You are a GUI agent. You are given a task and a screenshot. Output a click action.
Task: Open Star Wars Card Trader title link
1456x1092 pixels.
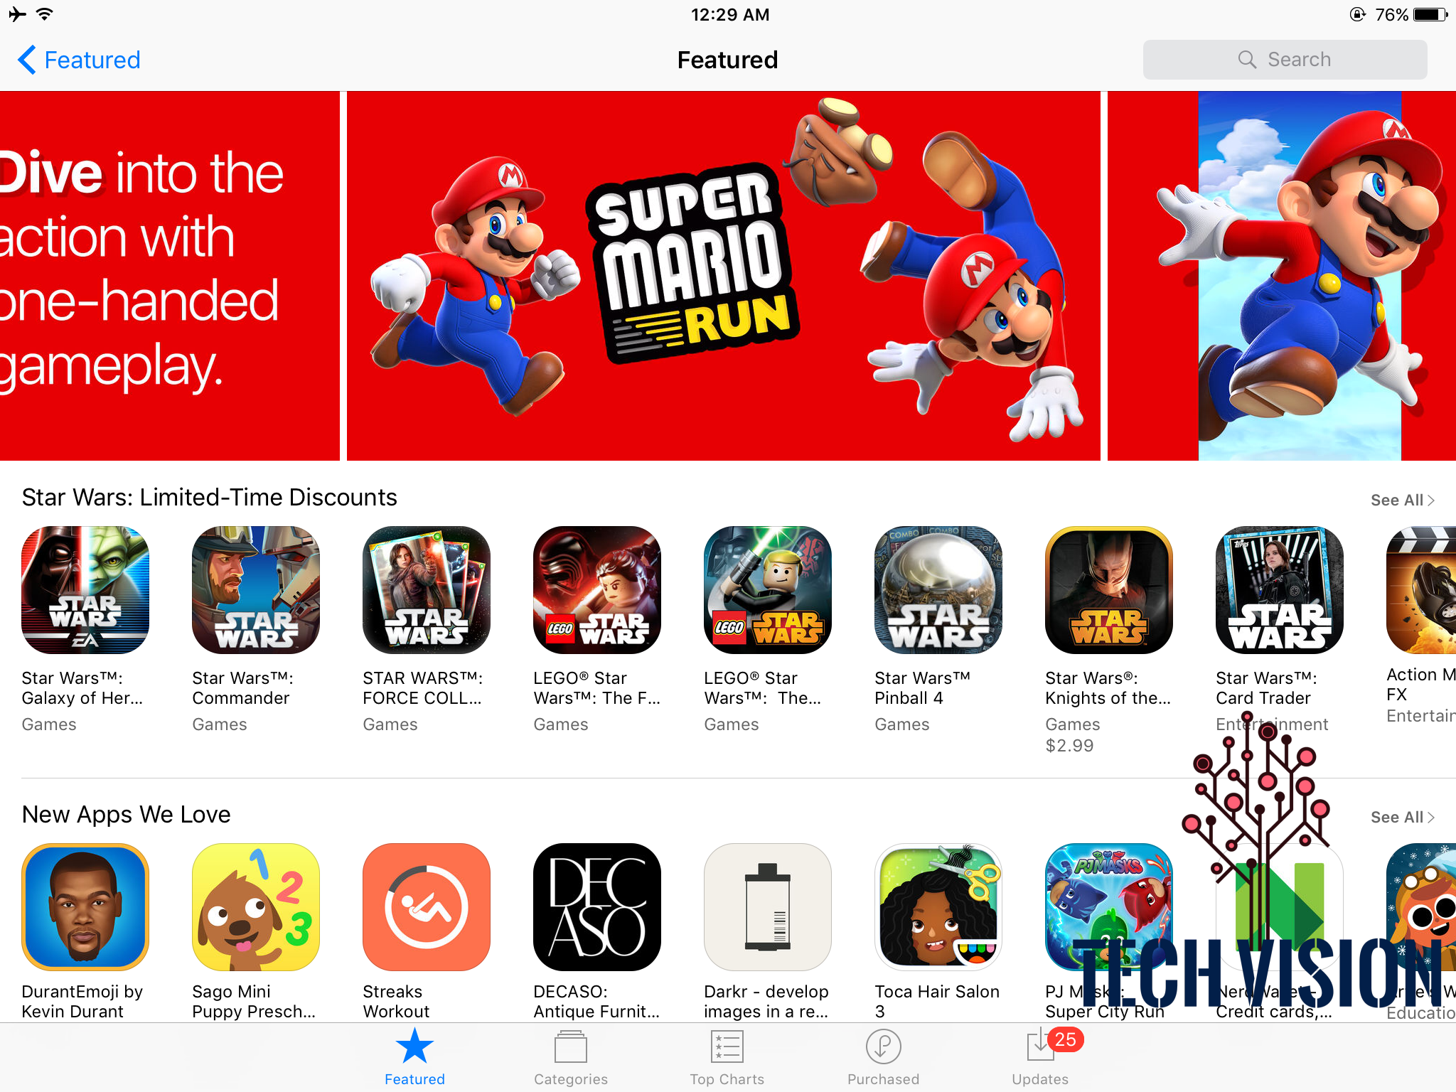coord(1266,688)
